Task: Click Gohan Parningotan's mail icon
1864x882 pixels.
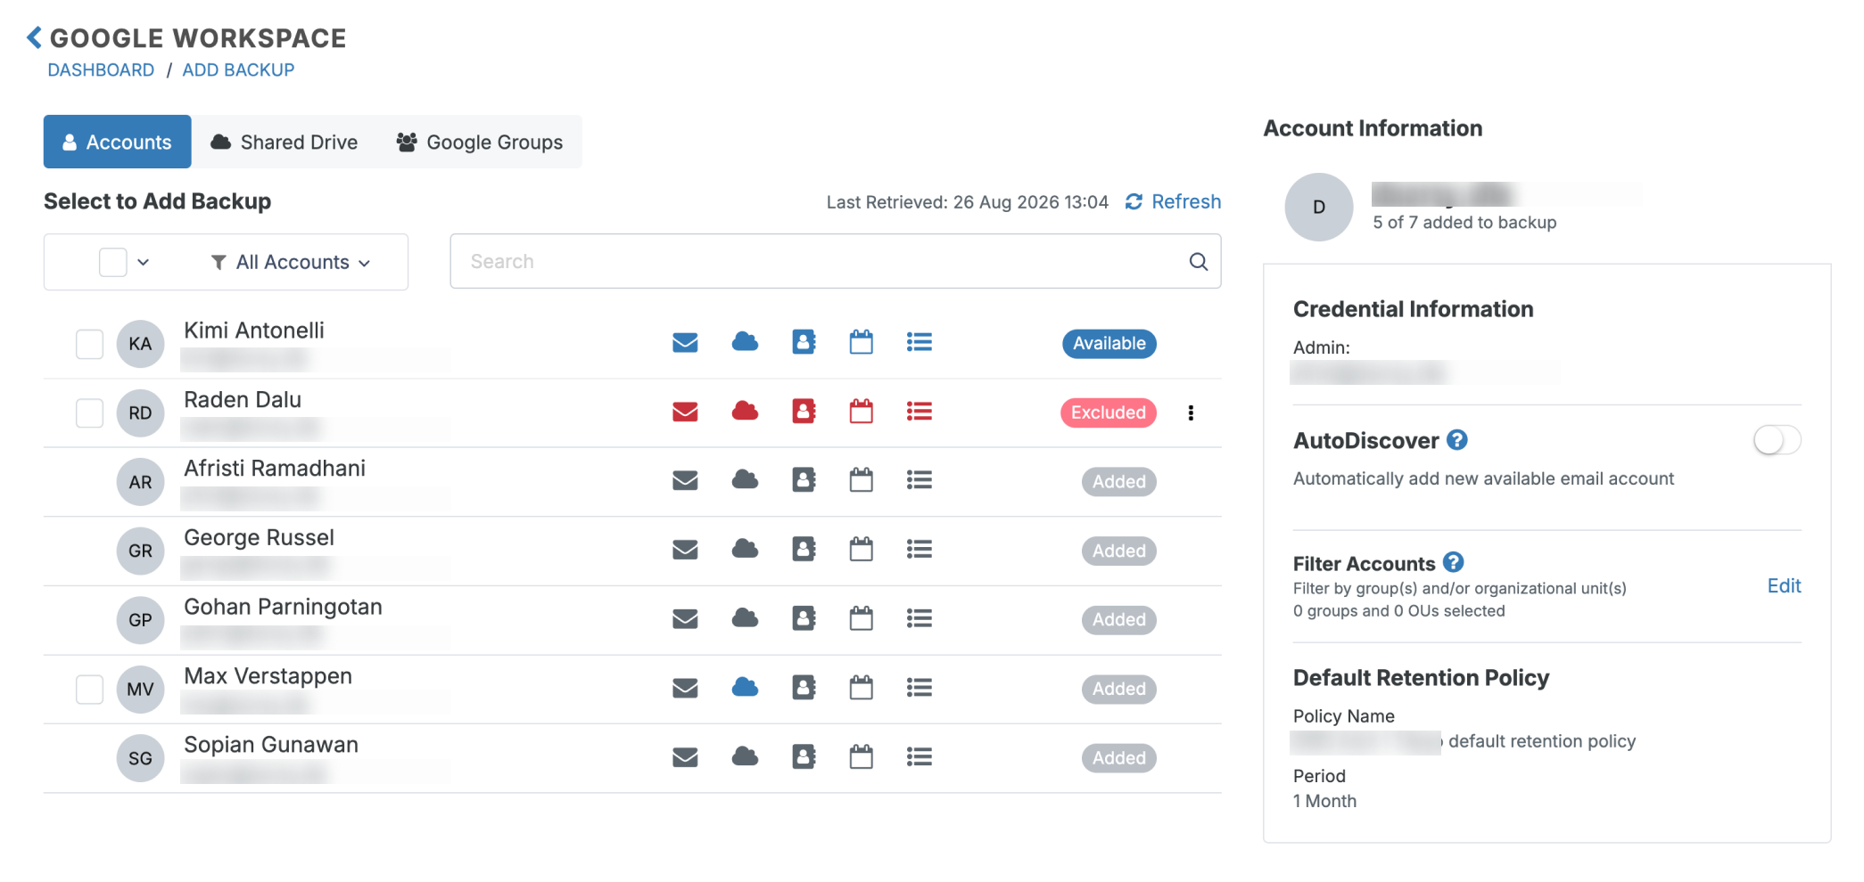Action: coord(685,619)
